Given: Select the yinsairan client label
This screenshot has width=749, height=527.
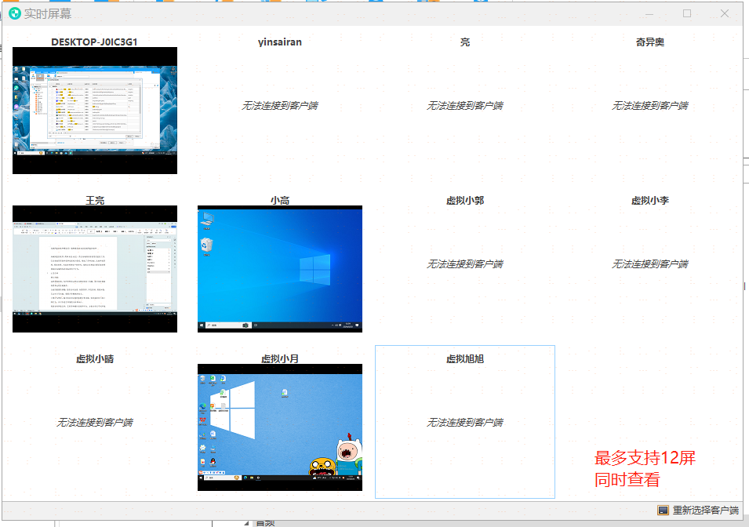Looking at the screenshot, I should (280, 42).
